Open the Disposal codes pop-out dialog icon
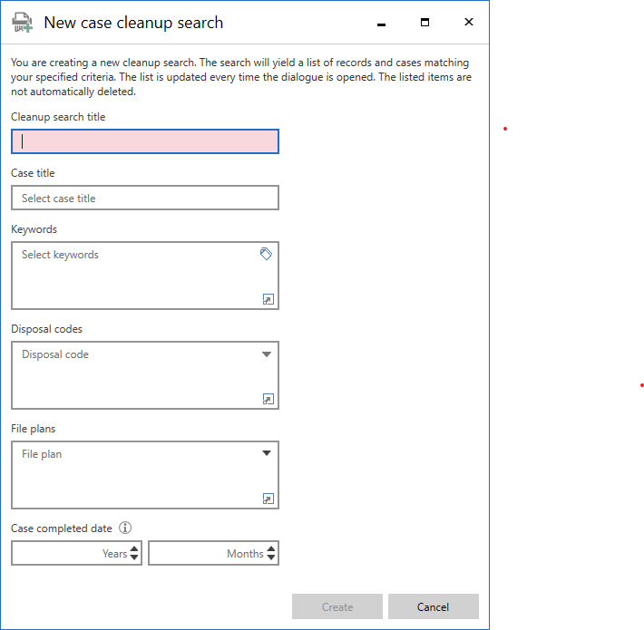The height and width of the screenshot is (630, 644). [268, 399]
